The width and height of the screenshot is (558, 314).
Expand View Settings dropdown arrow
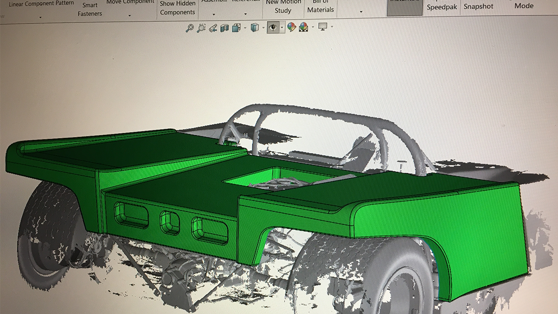pos(332,27)
